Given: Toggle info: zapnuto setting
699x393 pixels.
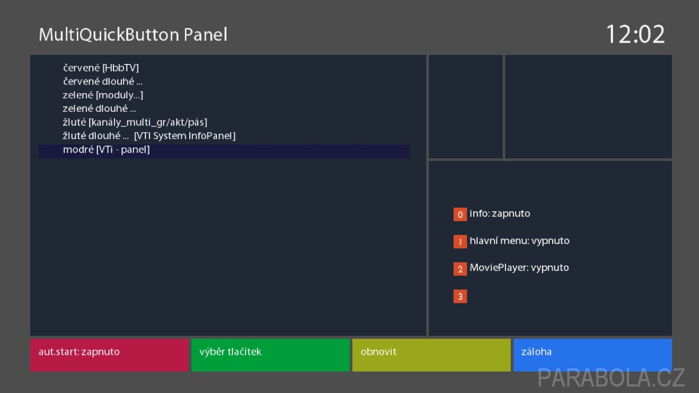Looking at the screenshot, I should (x=500, y=213).
